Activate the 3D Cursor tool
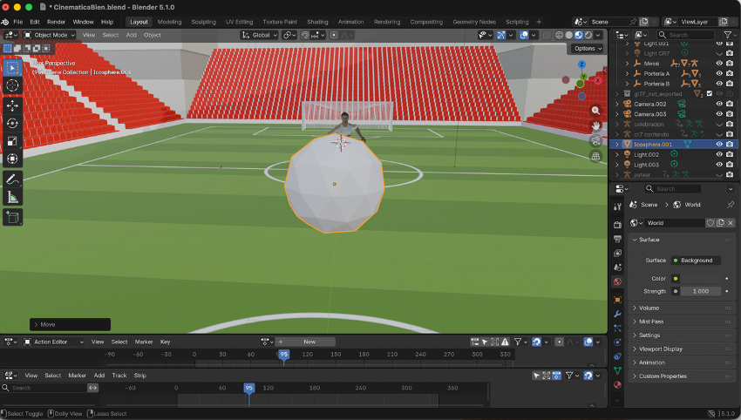Image resolution: width=741 pixels, height=420 pixels. tap(13, 85)
